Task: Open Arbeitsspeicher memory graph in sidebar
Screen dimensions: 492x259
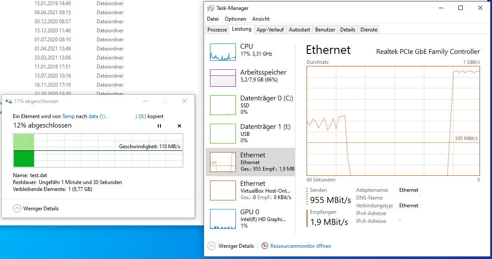Action: 223,78
